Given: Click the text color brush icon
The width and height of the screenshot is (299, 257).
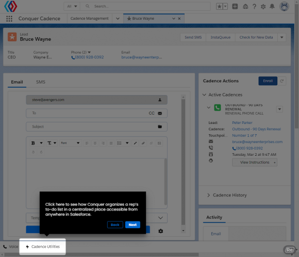Looking at the screenshot, I should click(x=135, y=143).
